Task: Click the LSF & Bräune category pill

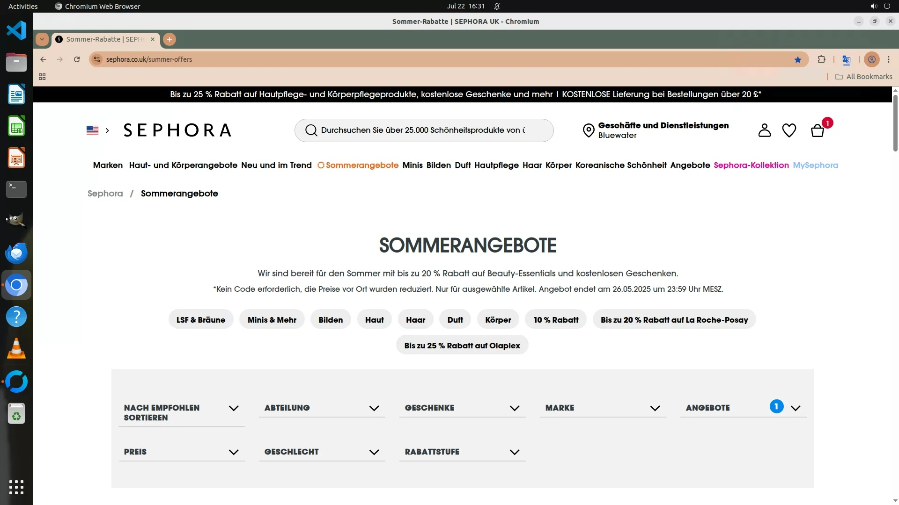Action: [201, 320]
